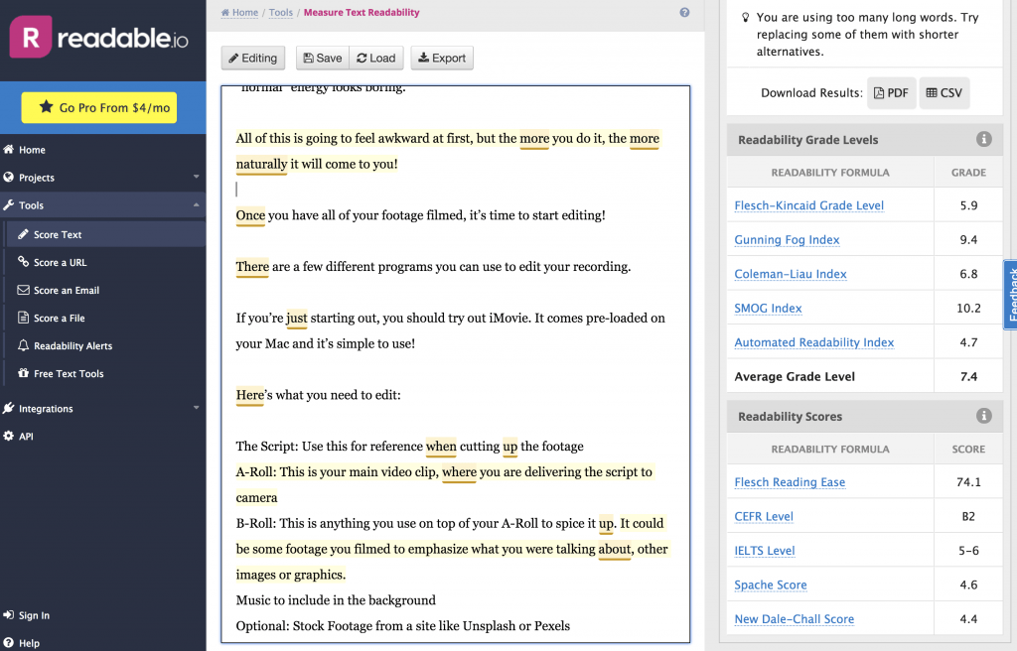Expand the Projects sidebar menu

click(x=103, y=177)
